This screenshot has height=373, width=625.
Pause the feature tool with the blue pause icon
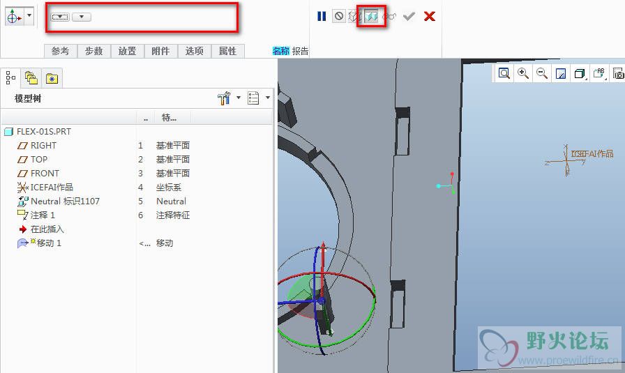[322, 16]
